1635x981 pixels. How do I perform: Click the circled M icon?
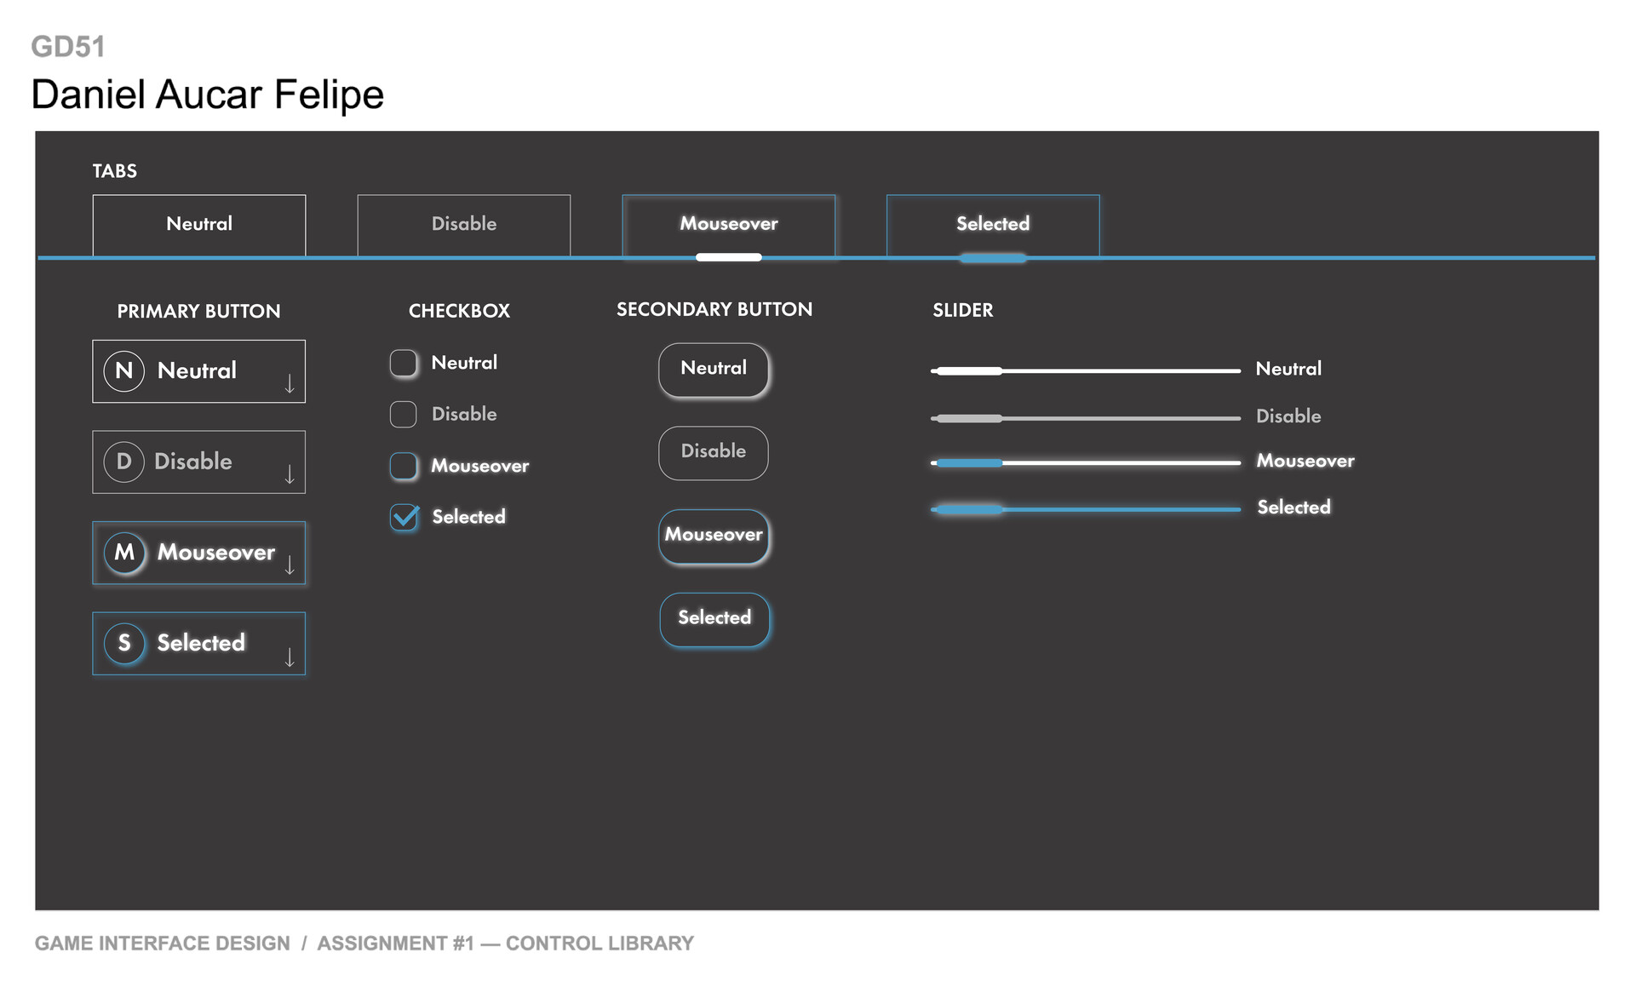124,553
